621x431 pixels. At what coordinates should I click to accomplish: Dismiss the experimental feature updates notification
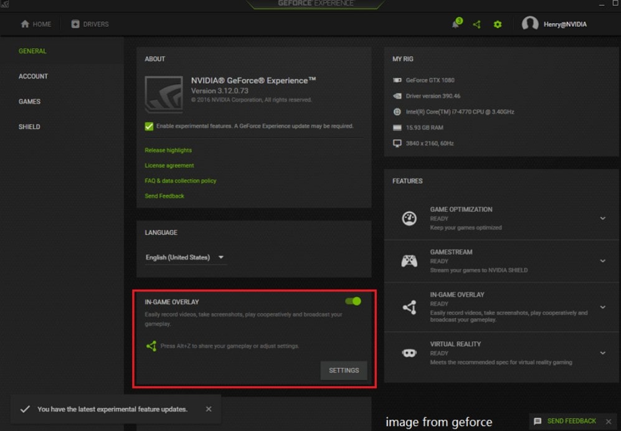pos(209,409)
